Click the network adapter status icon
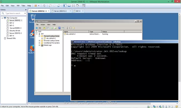Screen dimensions: 181x108 (154, 106)
